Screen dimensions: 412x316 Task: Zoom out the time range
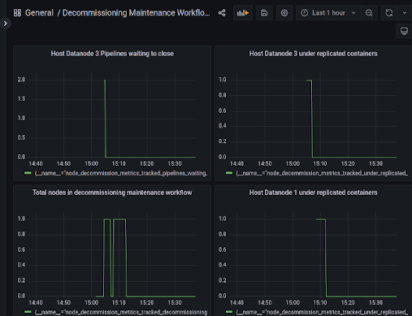369,13
